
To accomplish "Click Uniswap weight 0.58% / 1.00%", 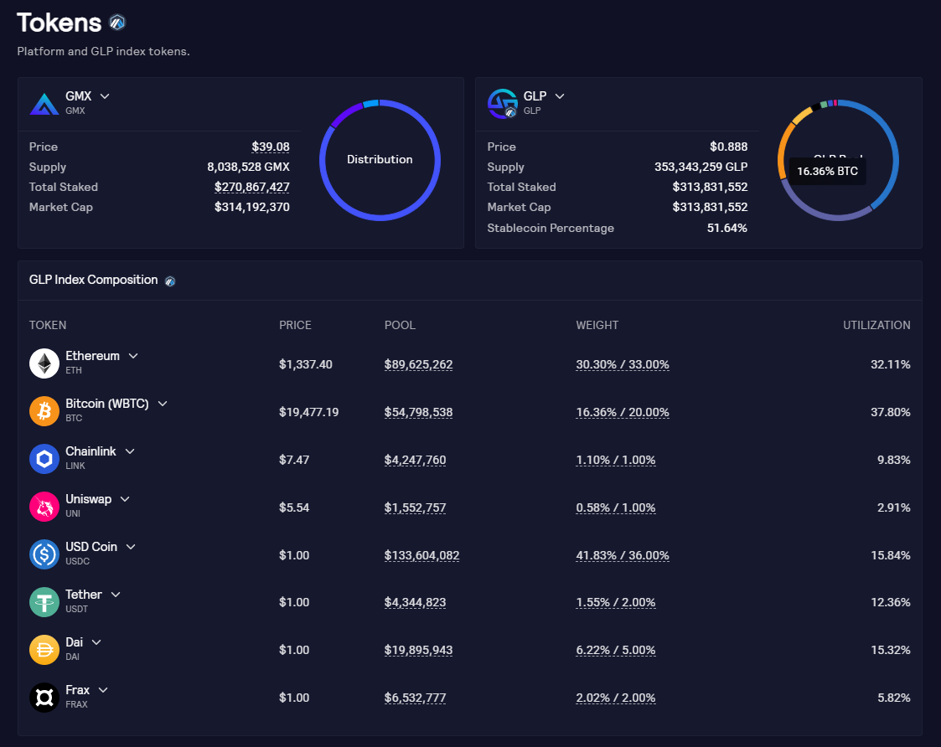I will pyautogui.click(x=616, y=508).
